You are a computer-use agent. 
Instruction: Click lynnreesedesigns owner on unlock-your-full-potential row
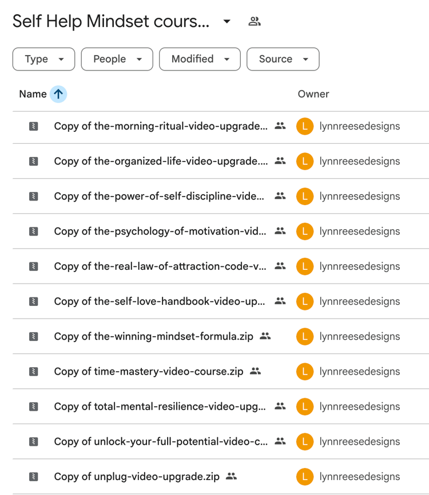(359, 442)
